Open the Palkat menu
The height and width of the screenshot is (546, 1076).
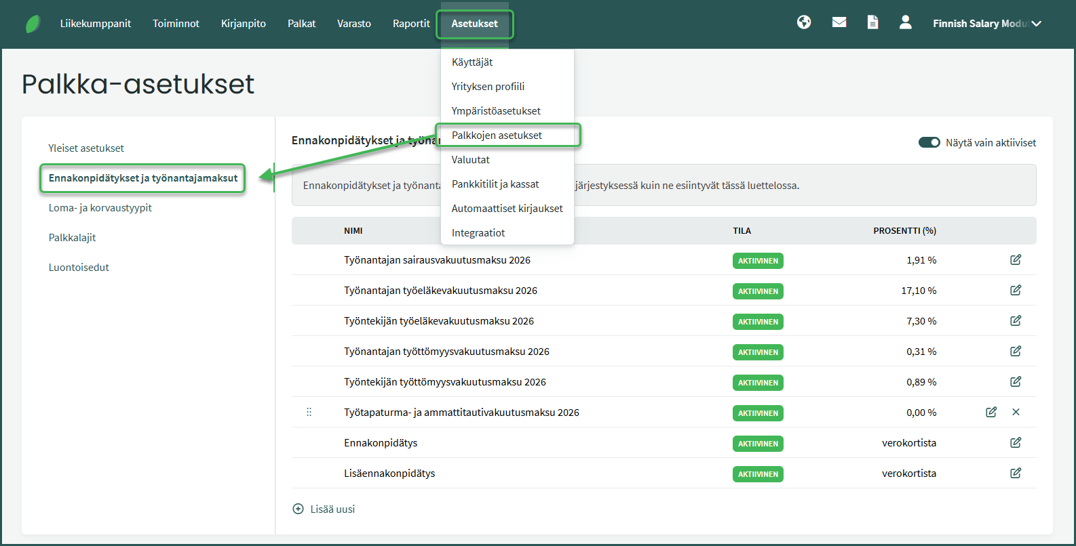[x=301, y=24]
